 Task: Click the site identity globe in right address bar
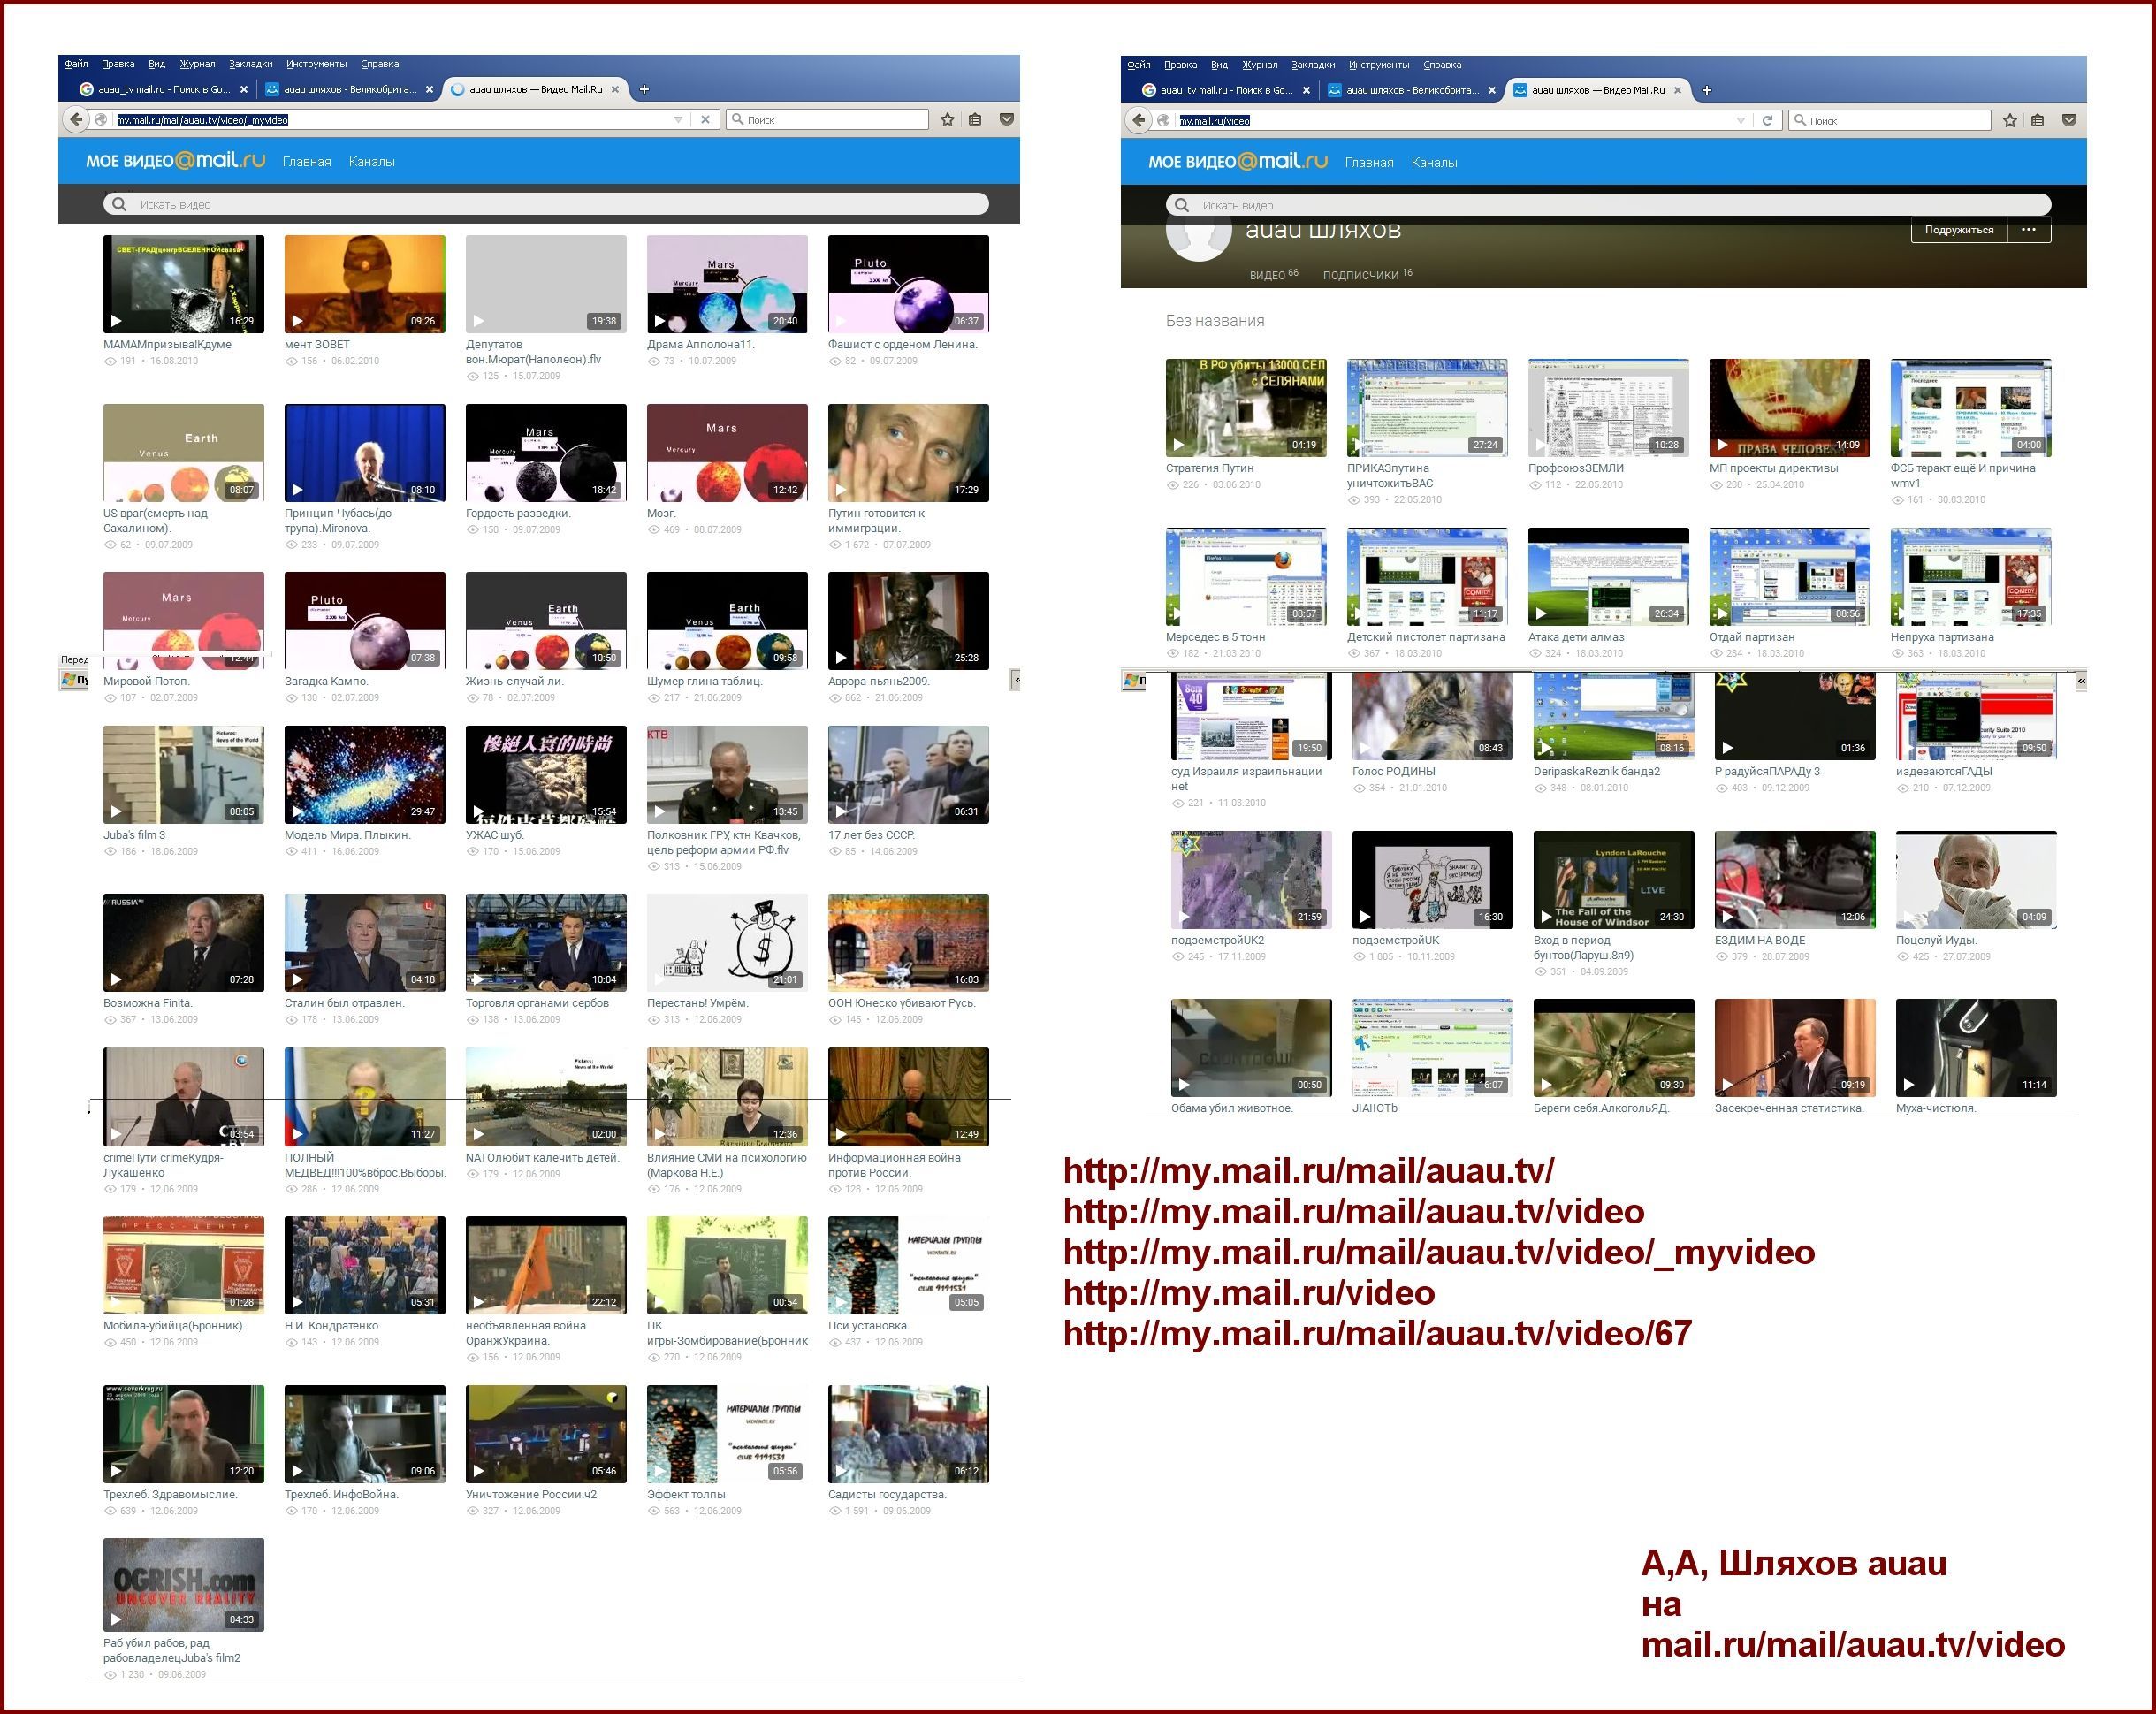(1164, 121)
